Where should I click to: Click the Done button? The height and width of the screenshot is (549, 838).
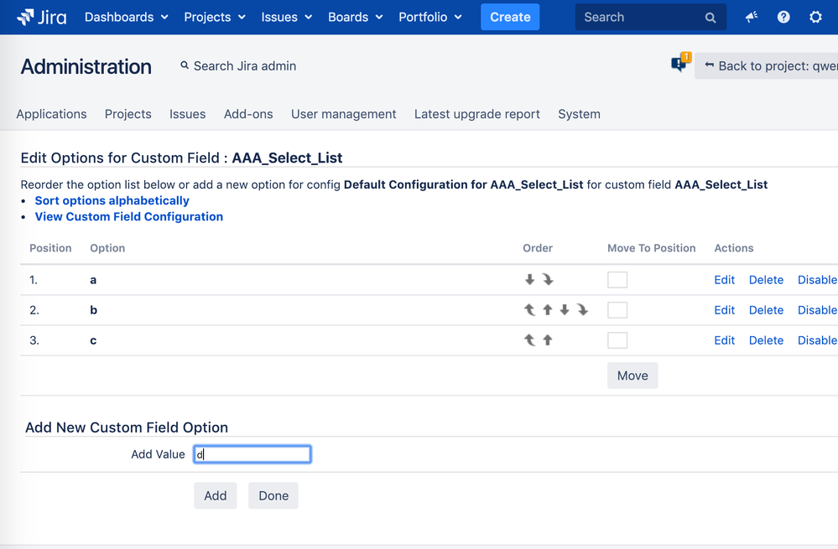click(273, 495)
